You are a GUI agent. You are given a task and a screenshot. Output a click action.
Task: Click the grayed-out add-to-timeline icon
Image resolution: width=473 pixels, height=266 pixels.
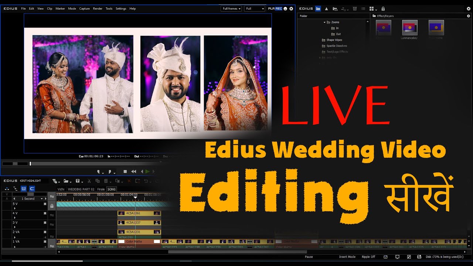tap(345, 8)
